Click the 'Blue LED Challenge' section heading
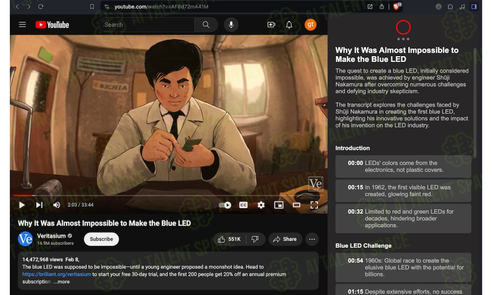 tap(364, 246)
